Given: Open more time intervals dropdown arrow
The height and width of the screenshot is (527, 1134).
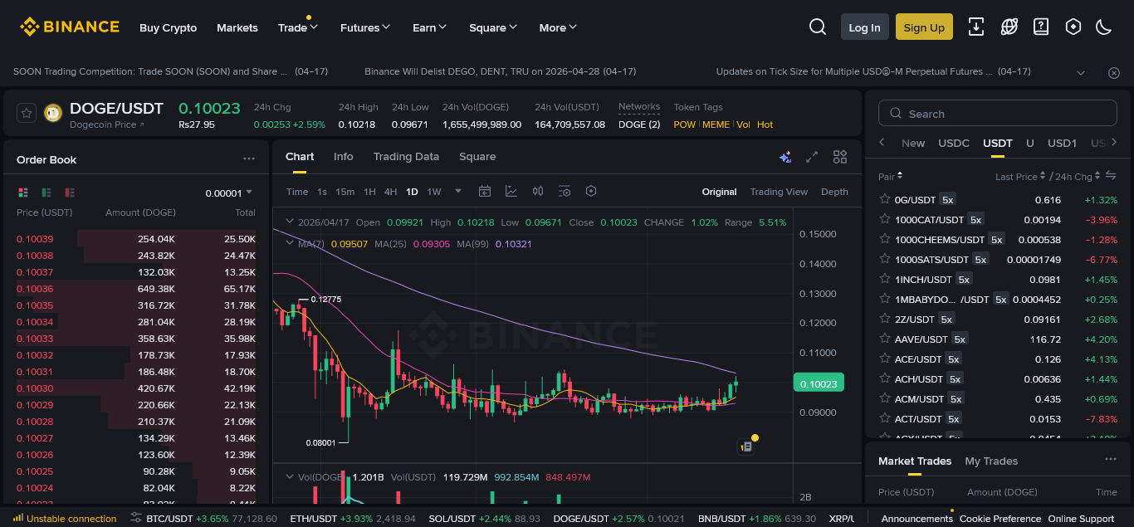Looking at the screenshot, I should click(458, 191).
